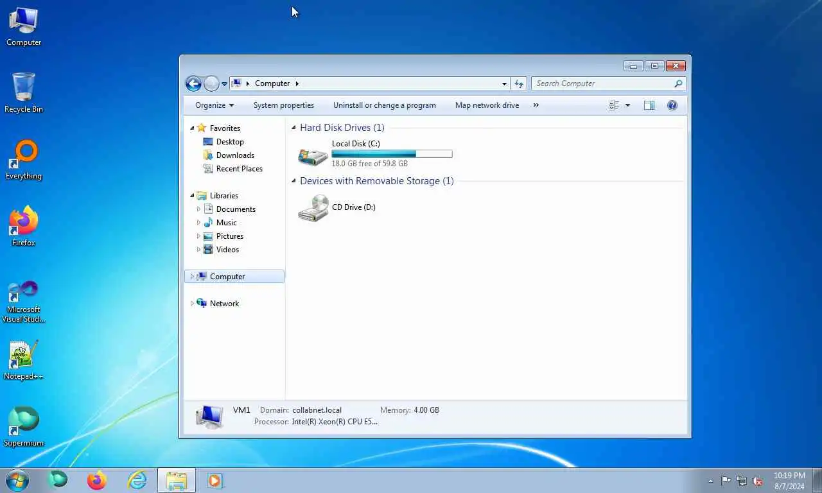The image size is (822, 493).
Task: Click Map network drive
Action: [x=487, y=105]
